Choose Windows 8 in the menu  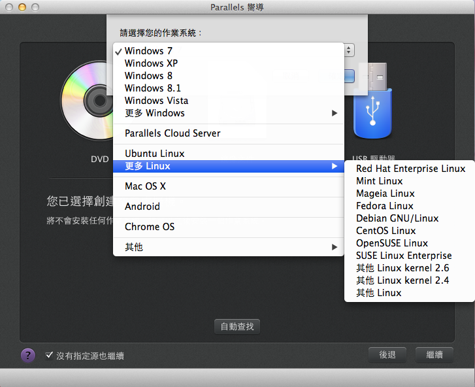229,75
